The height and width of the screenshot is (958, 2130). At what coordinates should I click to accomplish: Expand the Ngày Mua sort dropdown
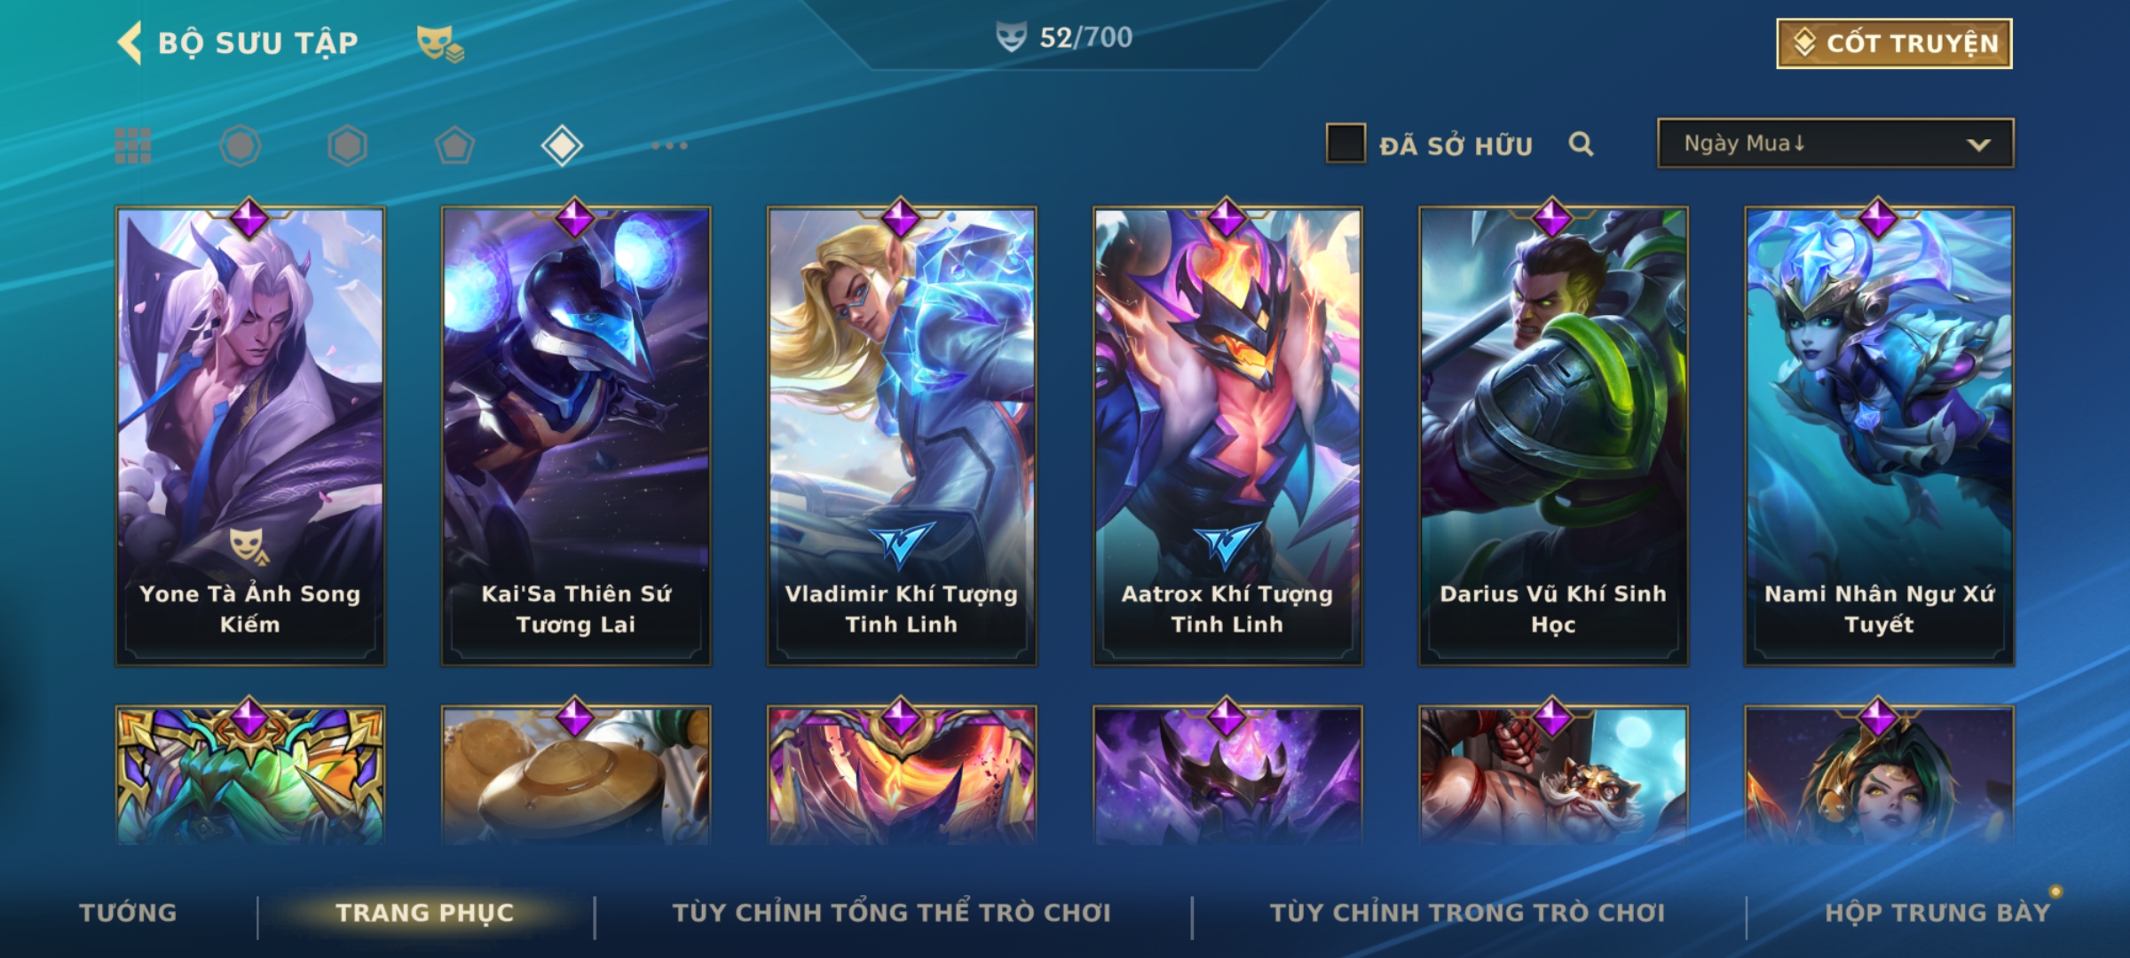click(x=1835, y=143)
